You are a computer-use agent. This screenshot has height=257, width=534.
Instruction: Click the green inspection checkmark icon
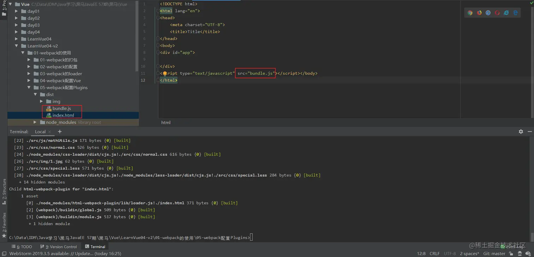pos(532,3)
